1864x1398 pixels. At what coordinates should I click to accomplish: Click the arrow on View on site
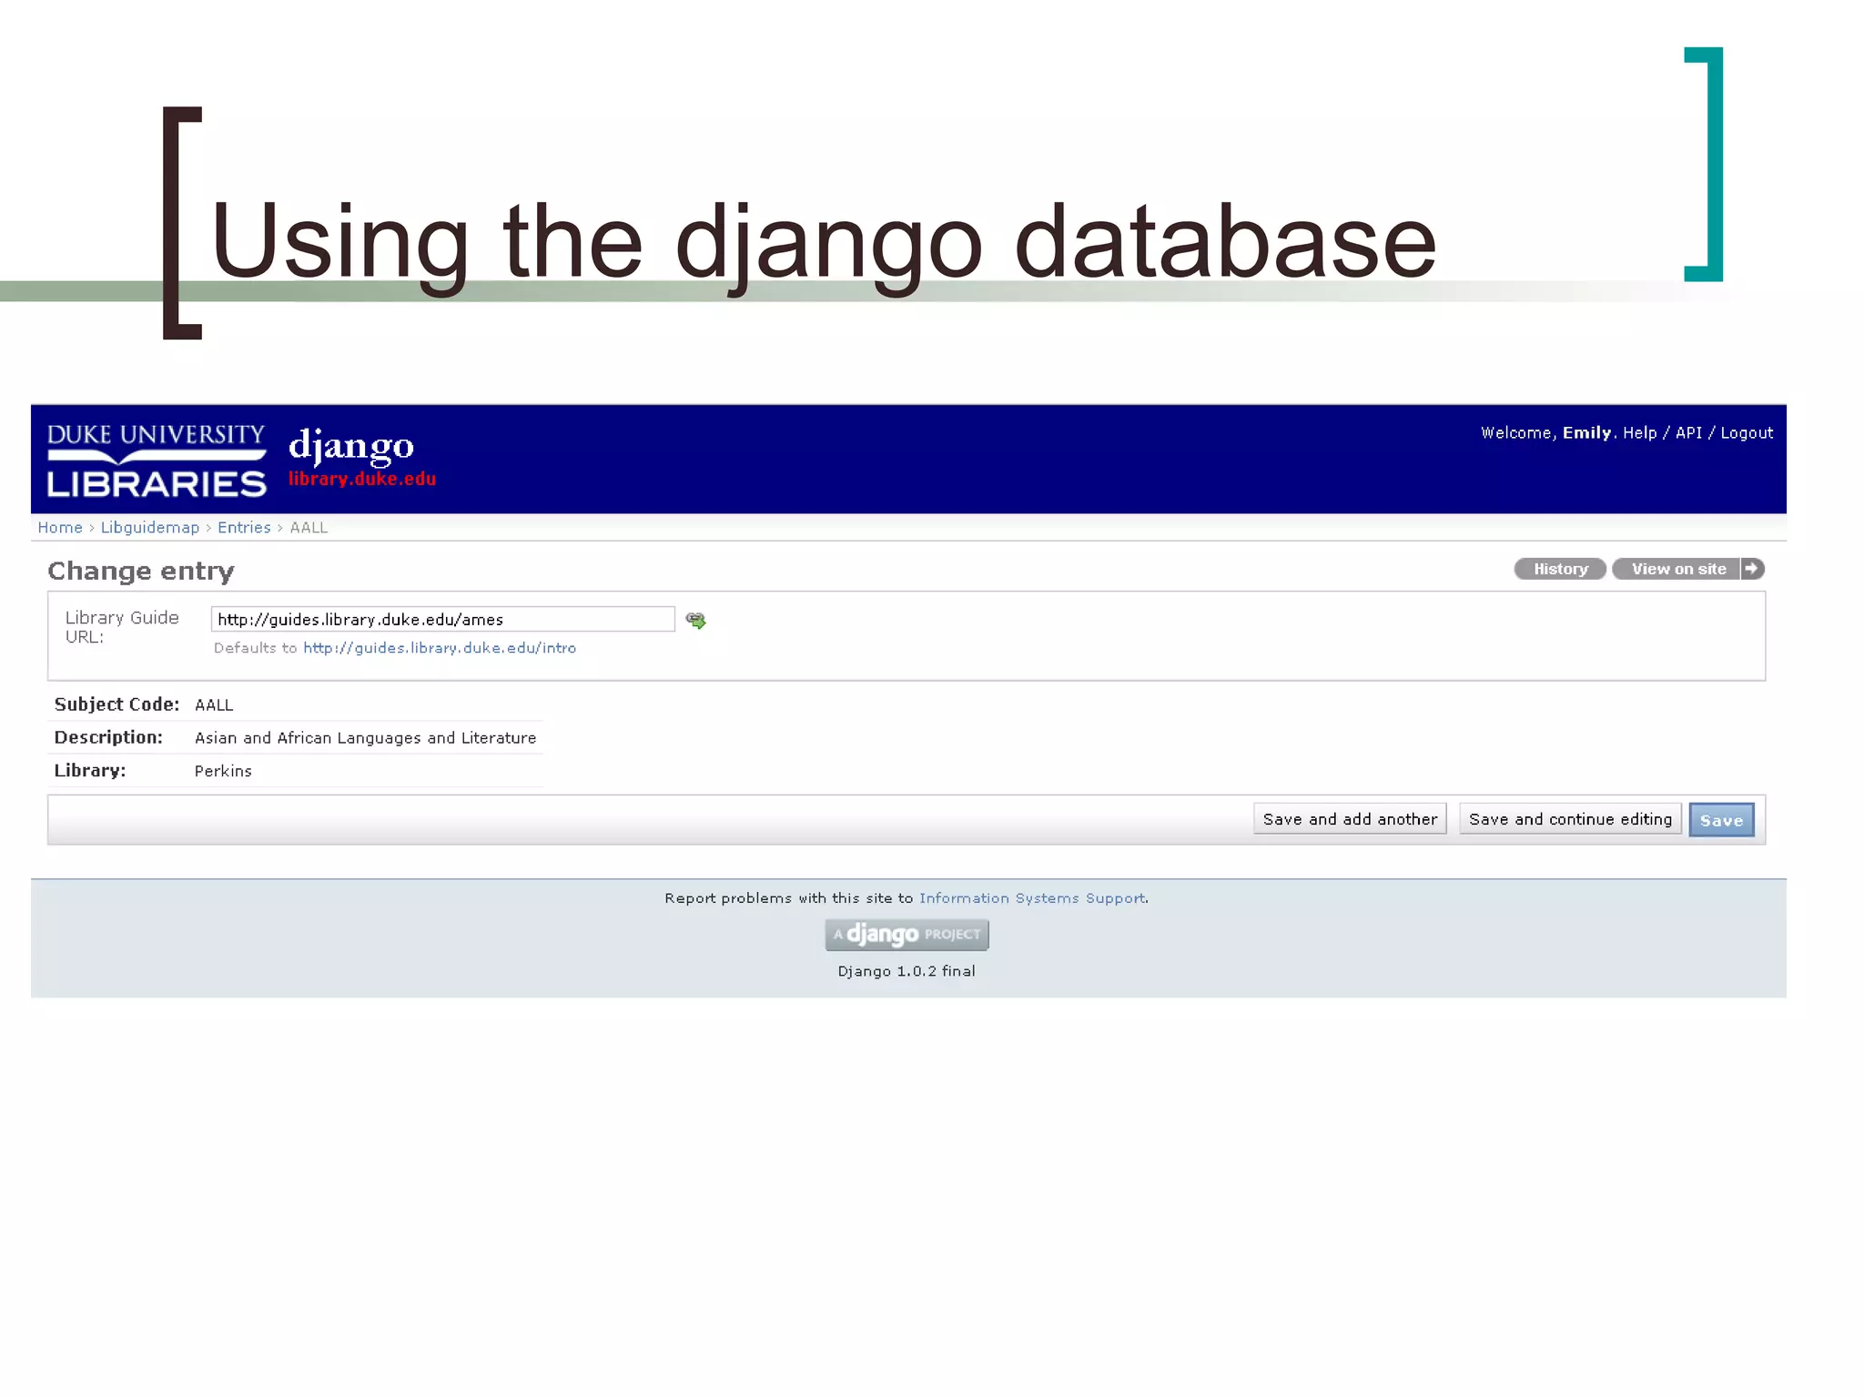pos(1751,569)
